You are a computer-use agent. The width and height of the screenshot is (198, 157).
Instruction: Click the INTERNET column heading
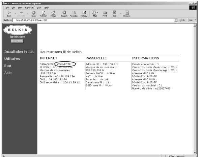pyautogui.click(x=49, y=58)
